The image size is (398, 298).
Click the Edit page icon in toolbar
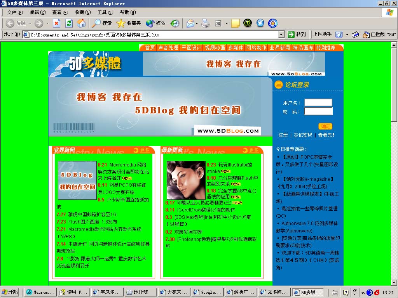tap(218, 23)
